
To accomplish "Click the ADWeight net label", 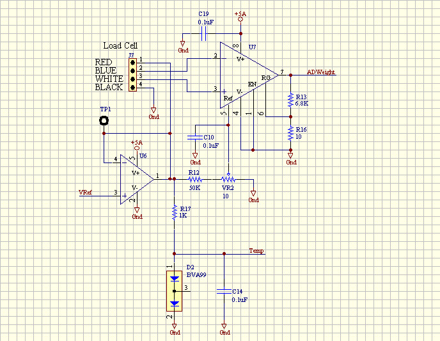I will tap(321, 72).
